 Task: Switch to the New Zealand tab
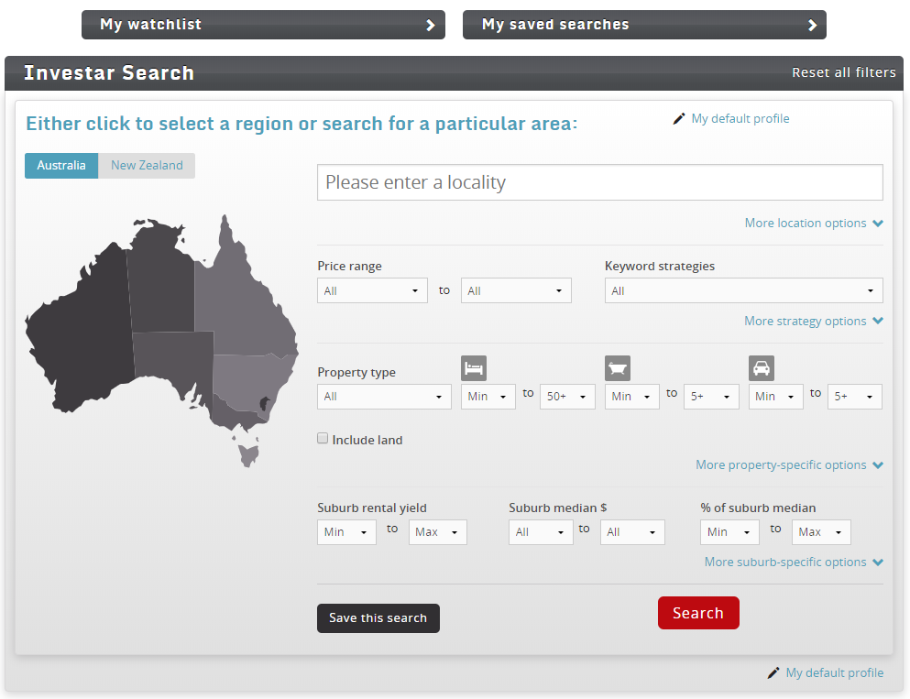tap(147, 166)
